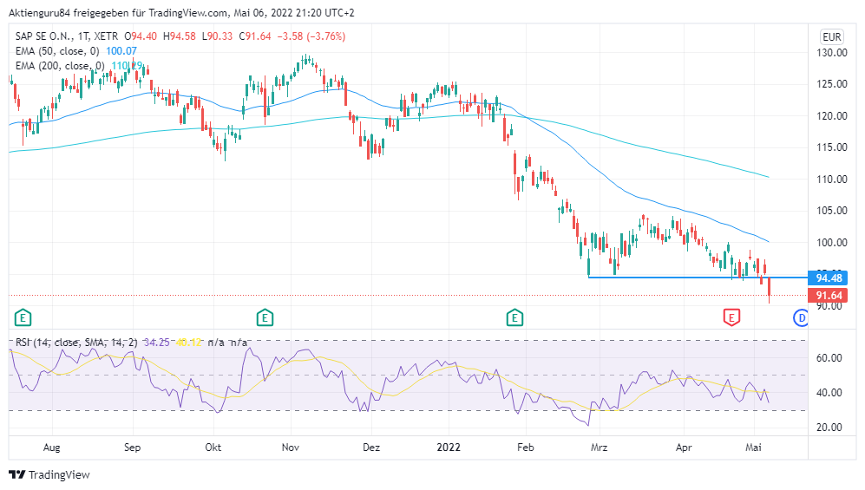This screenshot has width=865, height=490.
Task: Select the EMA (50, close, 0) indicator legend
Action: tap(57, 51)
